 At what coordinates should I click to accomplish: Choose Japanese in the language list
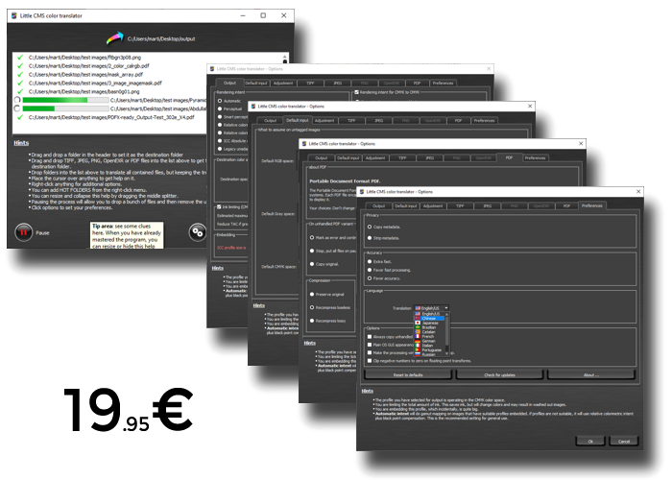429,324
